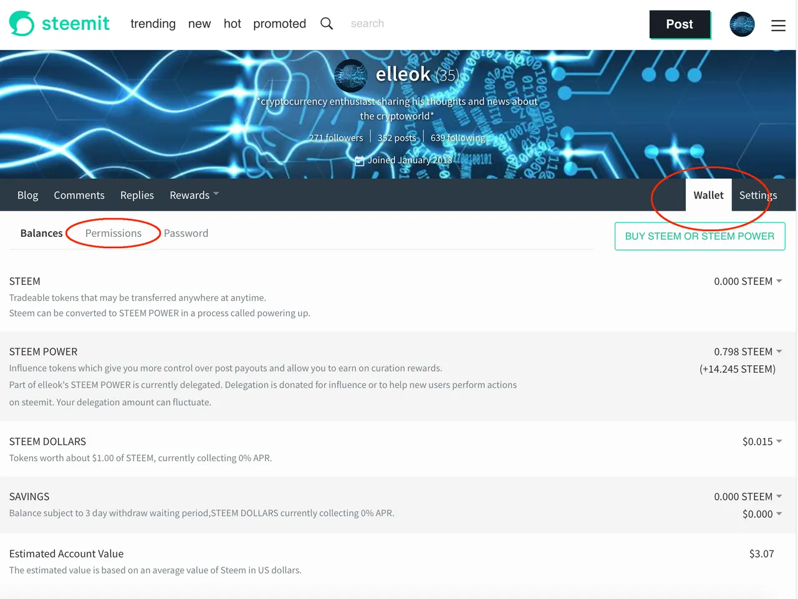Select the Permissions sub-tab
The width and height of the screenshot is (798, 599).
pyautogui.click(x=113, y=233)
